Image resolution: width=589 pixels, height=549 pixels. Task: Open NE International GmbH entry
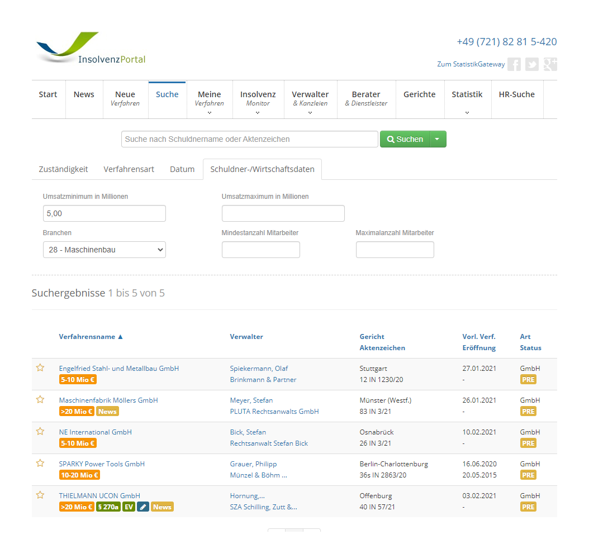(x=96, y=432)
